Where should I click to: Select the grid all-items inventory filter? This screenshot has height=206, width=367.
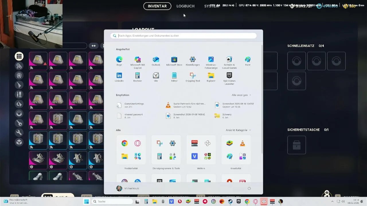pyautogui.click(x=19, y=56)
